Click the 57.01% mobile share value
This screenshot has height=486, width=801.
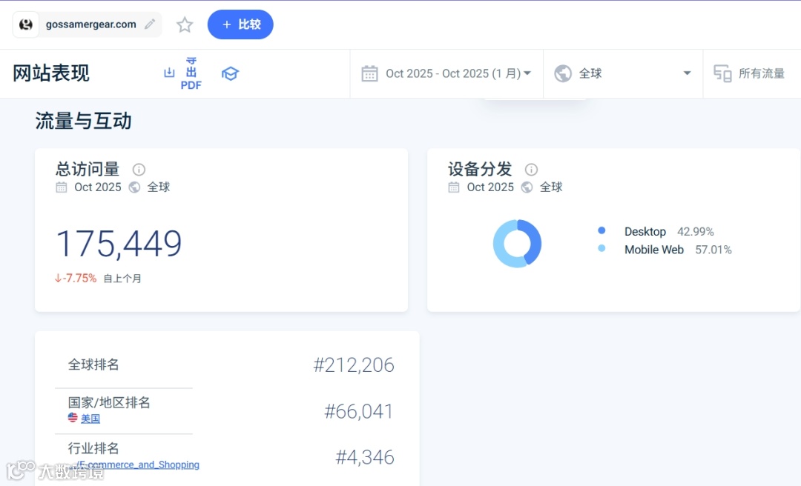coord(713,250)
